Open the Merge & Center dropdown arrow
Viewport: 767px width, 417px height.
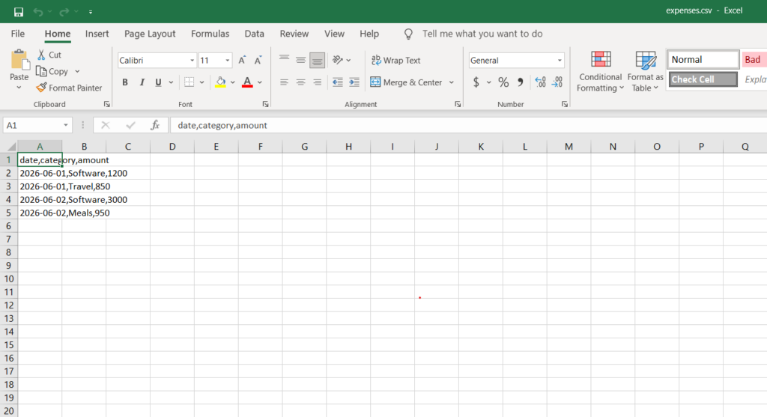[x=452, y=82]
